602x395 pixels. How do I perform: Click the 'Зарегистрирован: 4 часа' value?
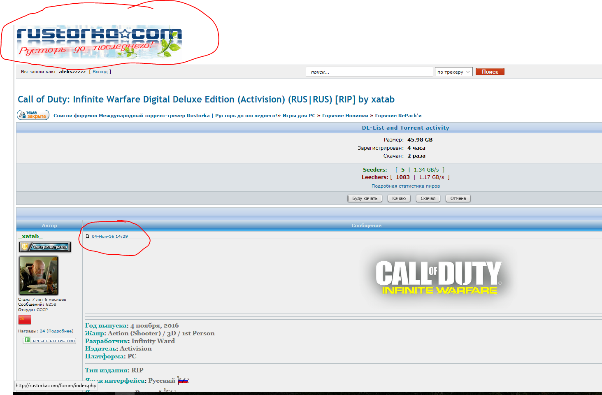pos(416,148)
